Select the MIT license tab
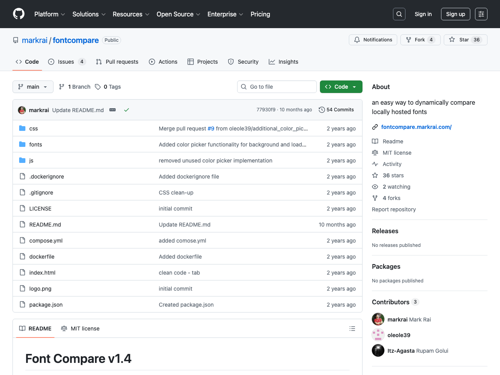Image resolution: width=500 pixels, height=375 pixels. 80,329
